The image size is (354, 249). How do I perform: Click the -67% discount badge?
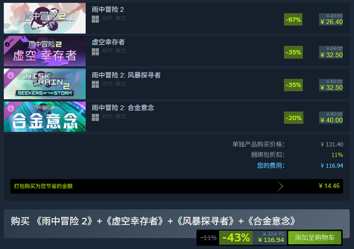[293, 19]
